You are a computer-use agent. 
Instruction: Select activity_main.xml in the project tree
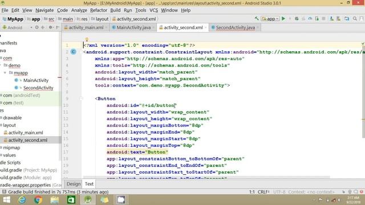coord(26,133)
